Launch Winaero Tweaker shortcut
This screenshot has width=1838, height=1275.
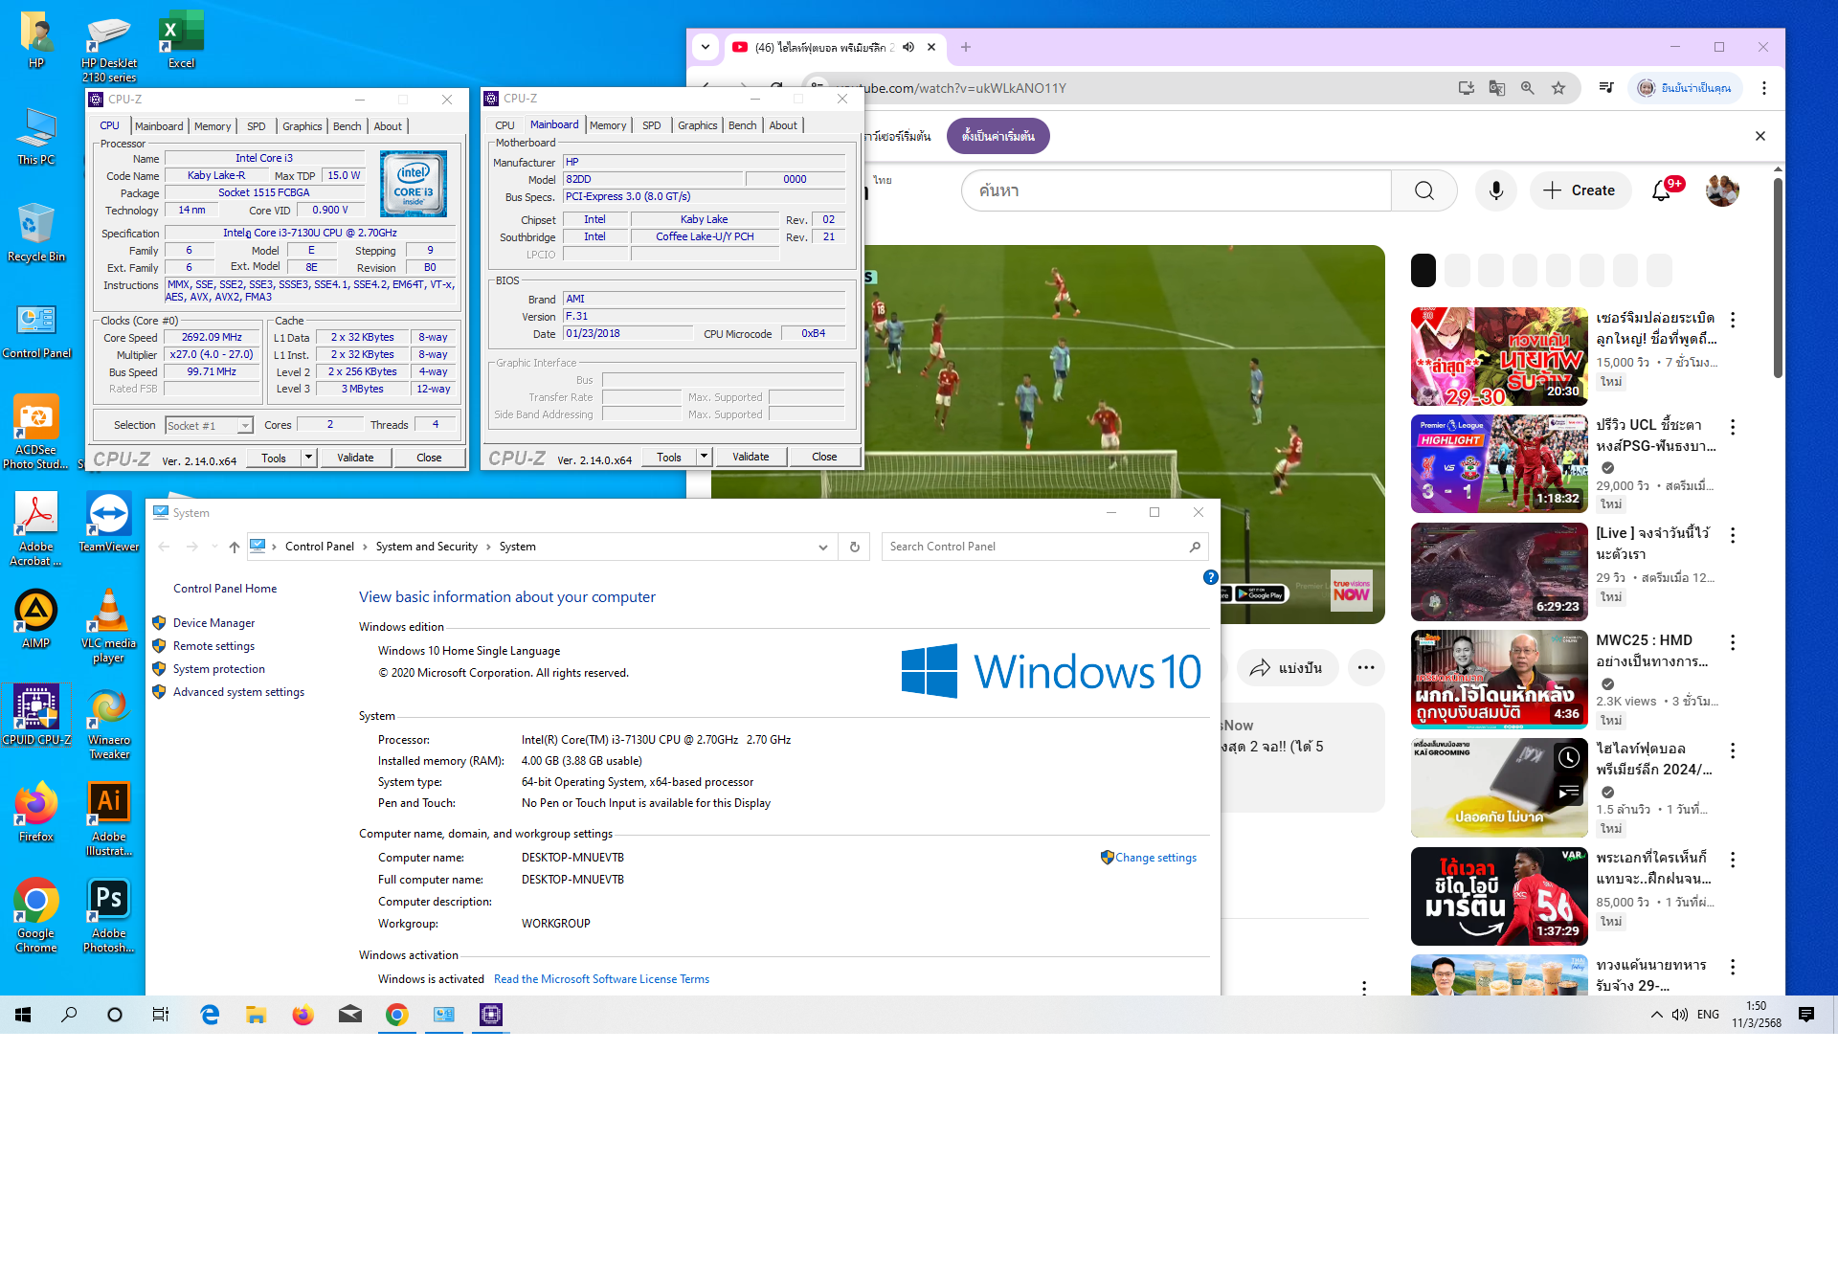[x=108, y=723]
